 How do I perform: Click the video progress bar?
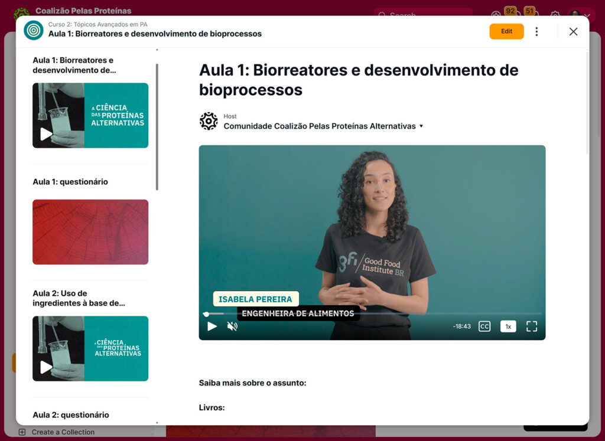click(372, 314)
